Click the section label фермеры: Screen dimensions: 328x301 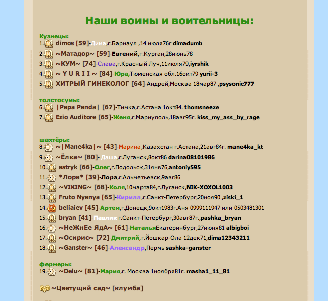[56, 264]
